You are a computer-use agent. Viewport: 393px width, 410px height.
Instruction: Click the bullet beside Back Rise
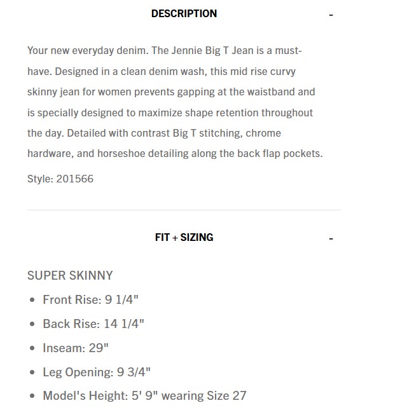(x=32, y=324)
